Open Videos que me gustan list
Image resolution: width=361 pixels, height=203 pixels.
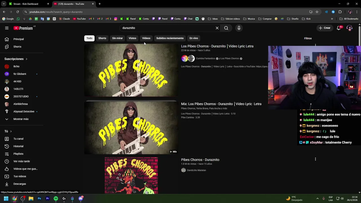pos(22,169)
